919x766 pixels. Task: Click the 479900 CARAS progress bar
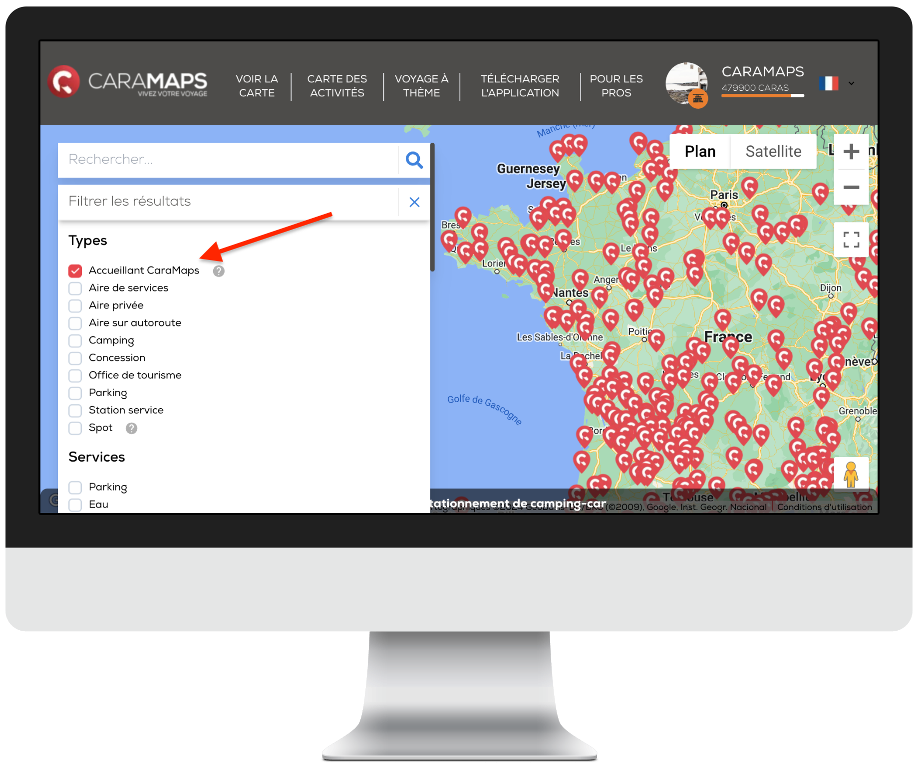(x=762, y=95)
